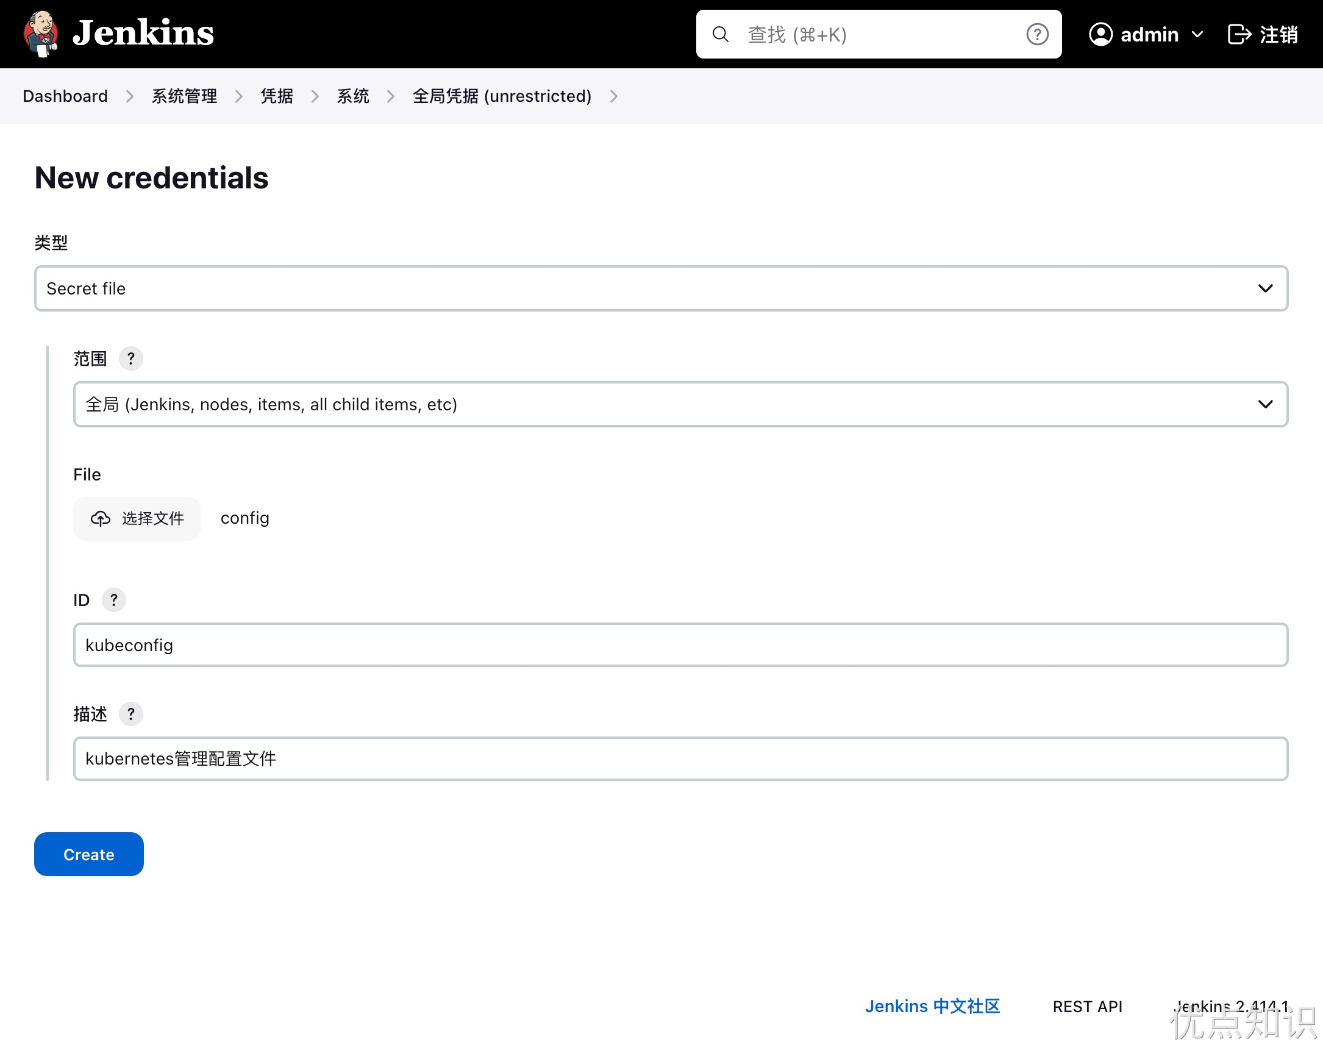Click the 选择文件 upload button

(x=137, y=518)
